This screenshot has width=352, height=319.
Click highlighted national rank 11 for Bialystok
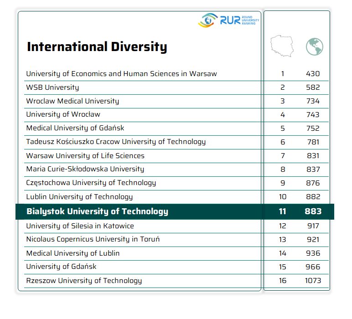282,211
